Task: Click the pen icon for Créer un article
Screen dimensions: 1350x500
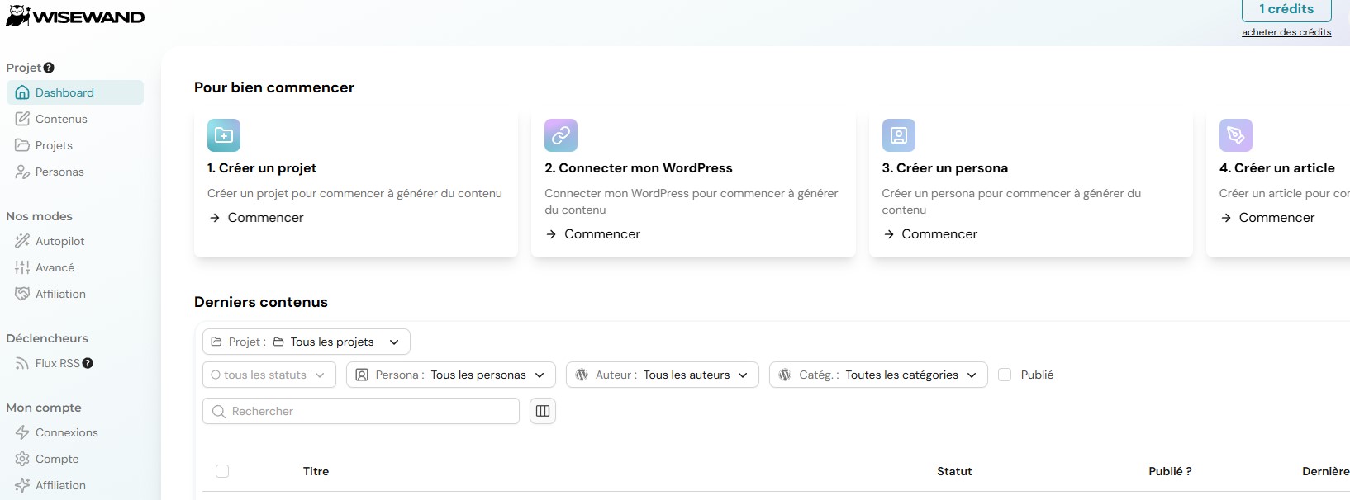Action: click(x=1235, y=135)
